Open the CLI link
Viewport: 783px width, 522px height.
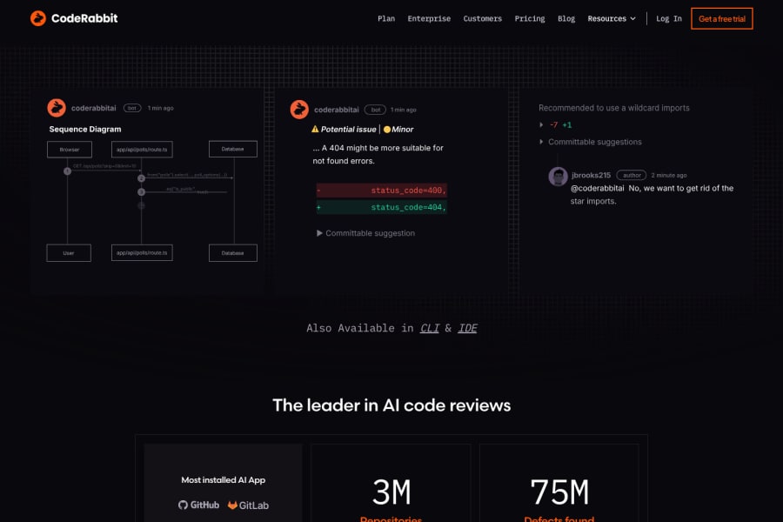click(429, 328)
